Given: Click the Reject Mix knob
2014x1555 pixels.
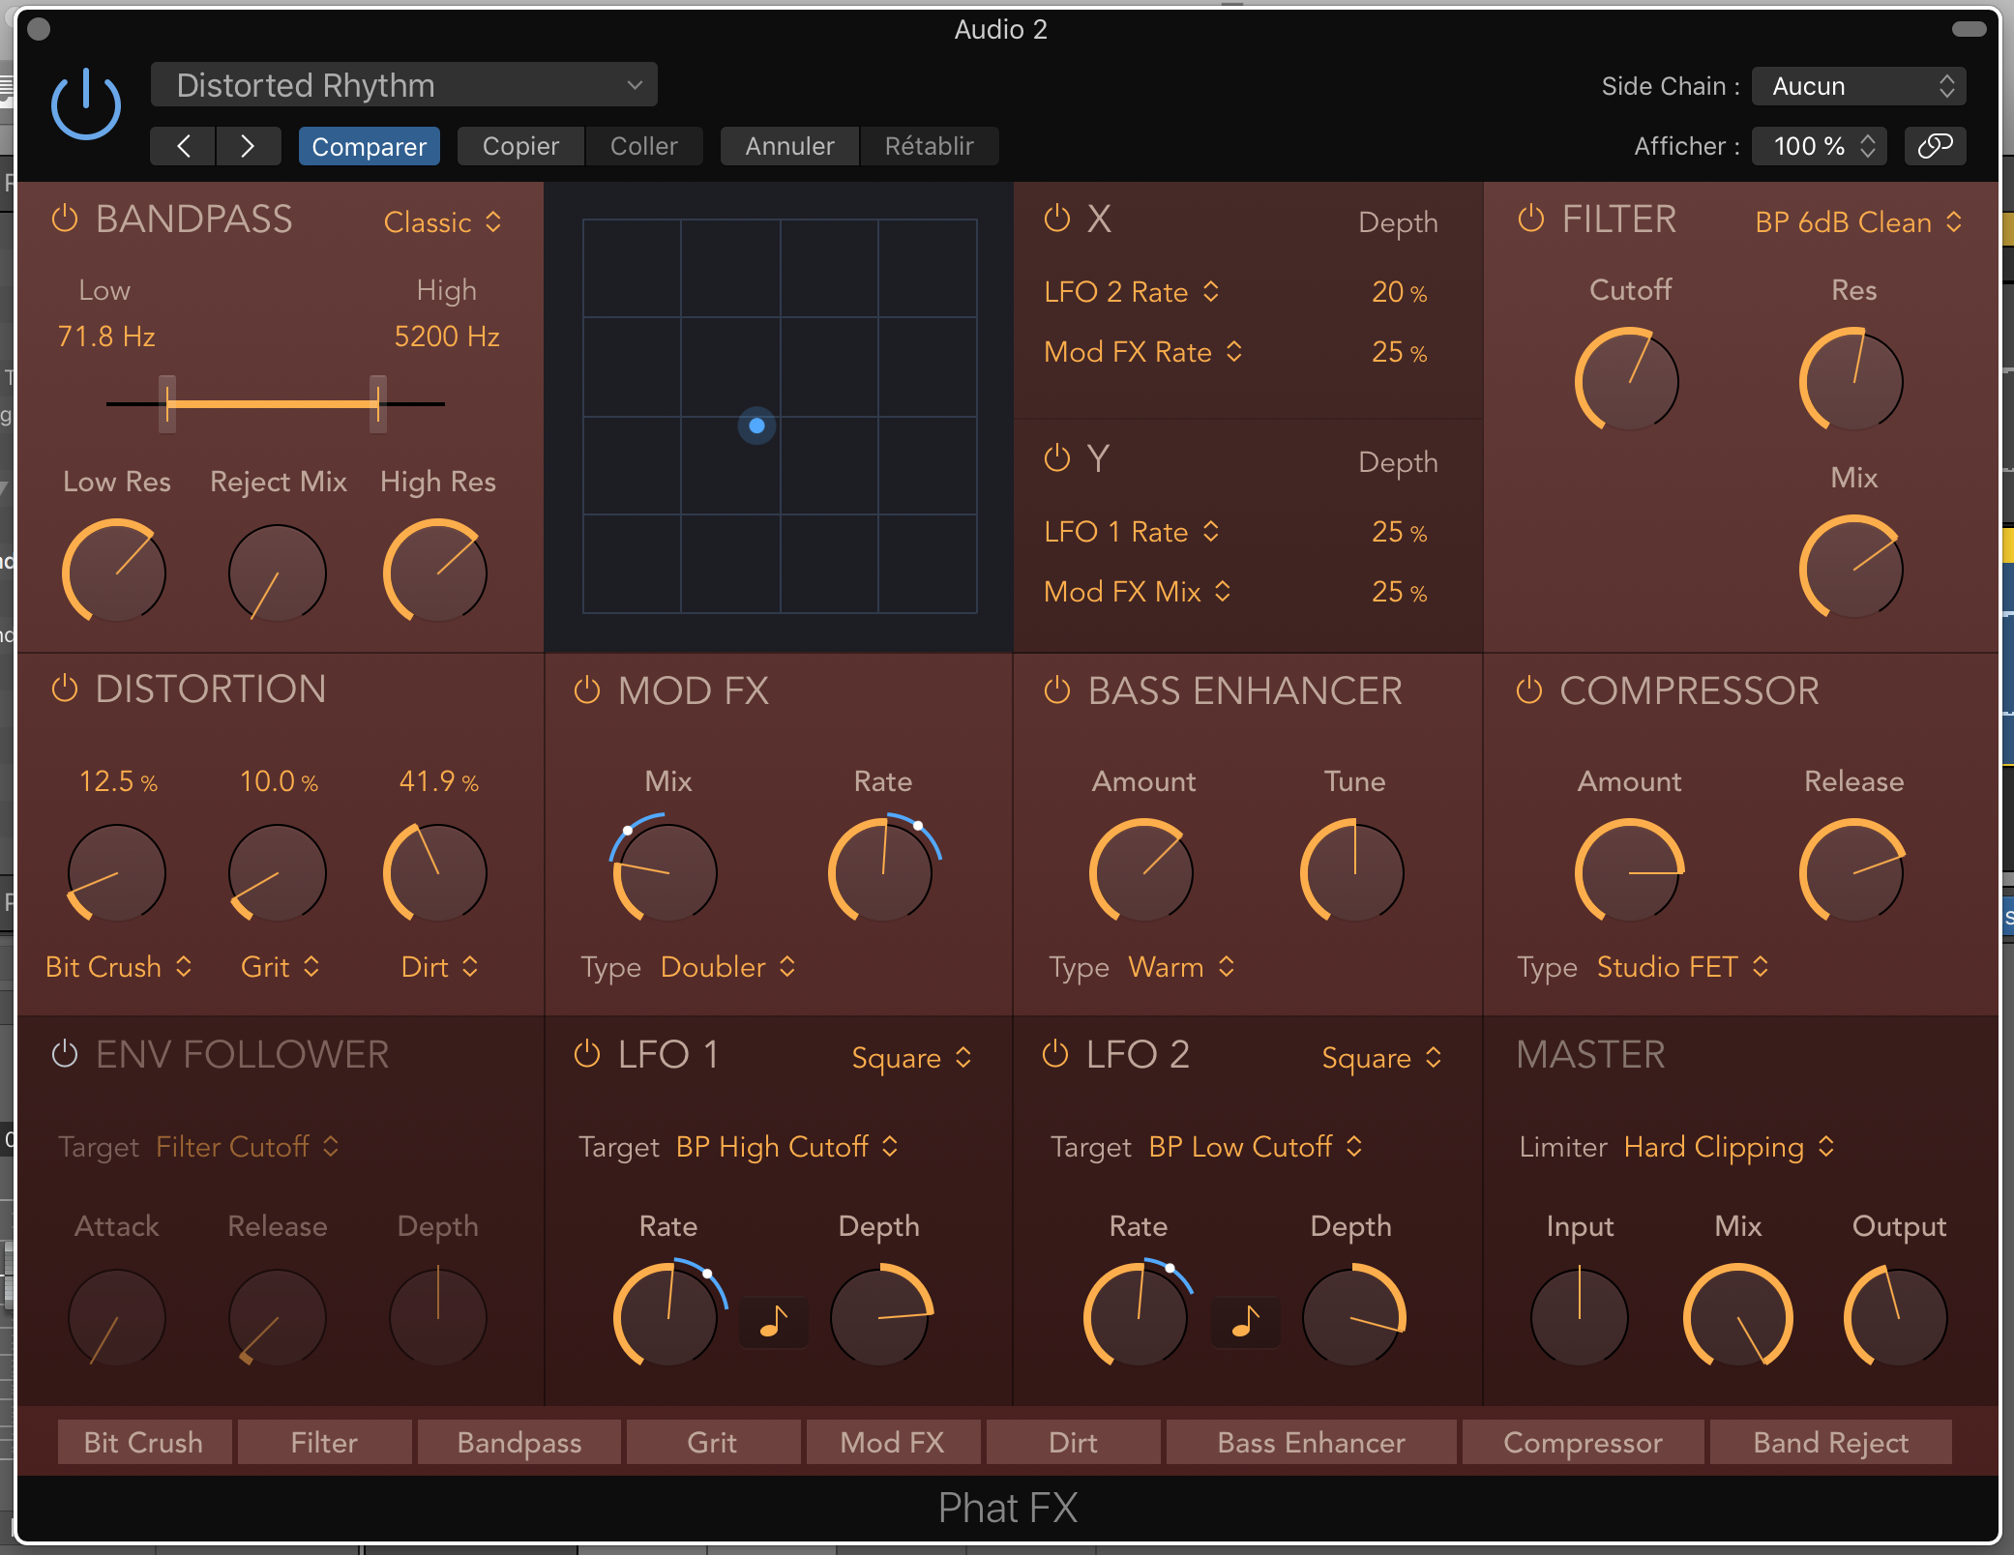Looking at the screenshot, I should (278, 573).
